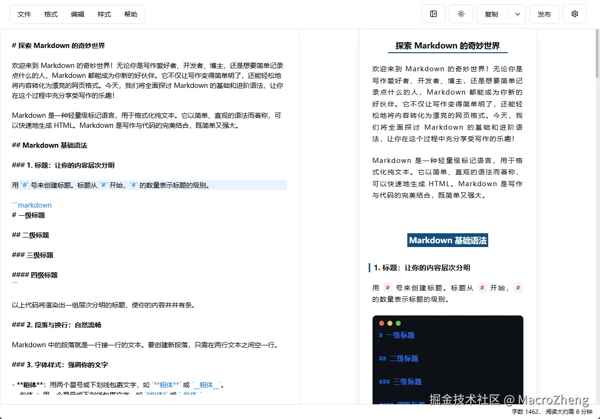
Task: Click the '### 2. 段落与换行：自然流畅' line
Action: coord(57,325)
